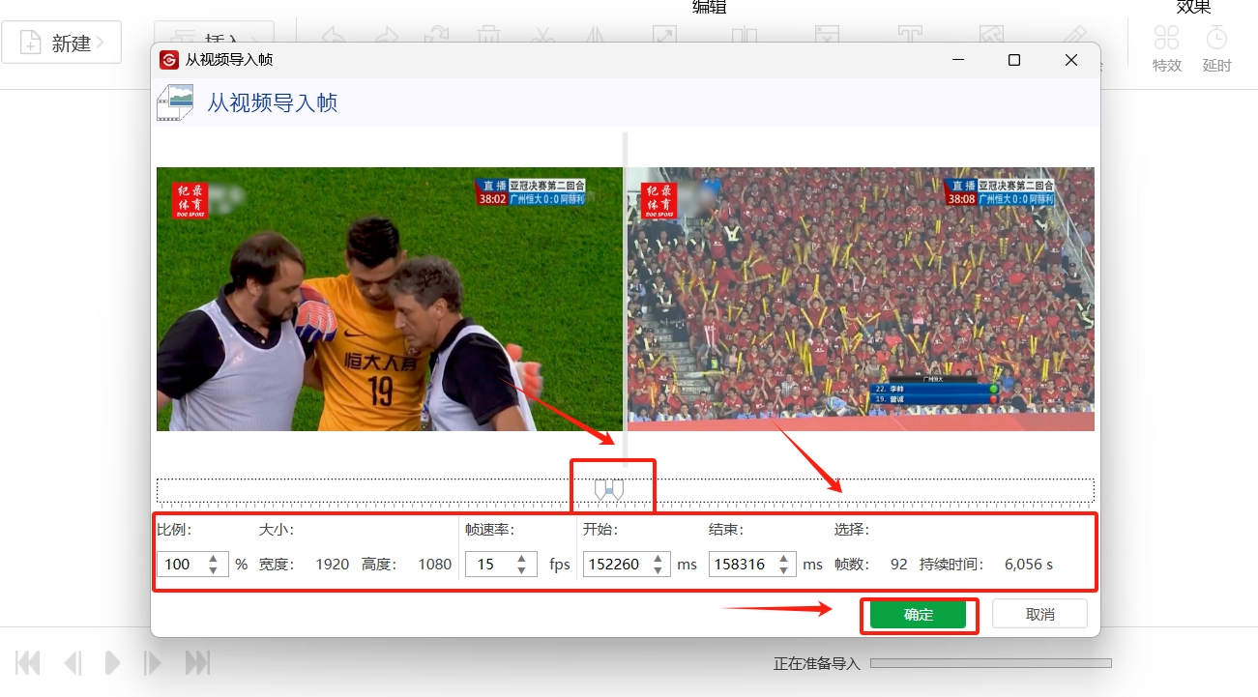Click the 延时 delay icon
Screen dimensions: 1258x697
coord(1216,47)
